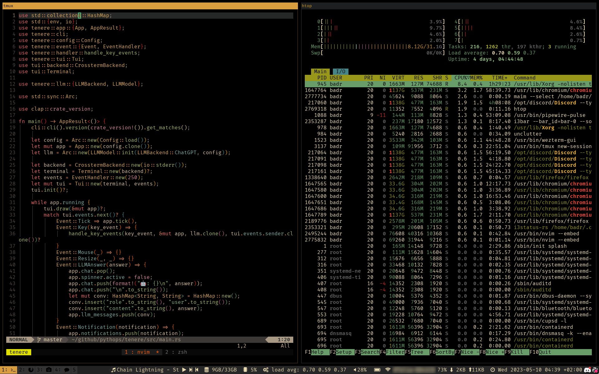The height and width of the screenshot is (374, 599).
Task: Click F2 Setup in htop footer
Action: pyautogui.click(x=343, y=352)
